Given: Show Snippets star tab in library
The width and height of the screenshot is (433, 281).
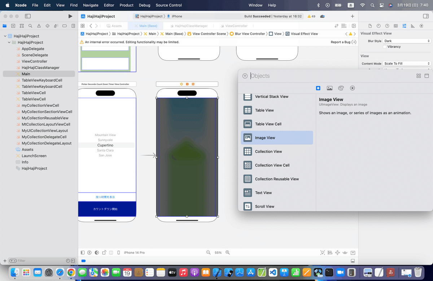Looking at the screenshot, I should point(353,88).
